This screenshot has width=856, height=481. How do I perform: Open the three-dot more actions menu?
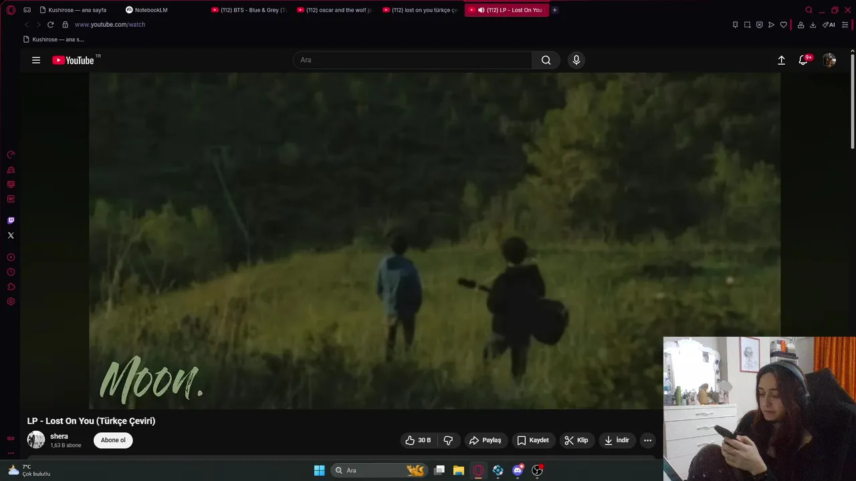pyautogui.click(x=647, y=440)
